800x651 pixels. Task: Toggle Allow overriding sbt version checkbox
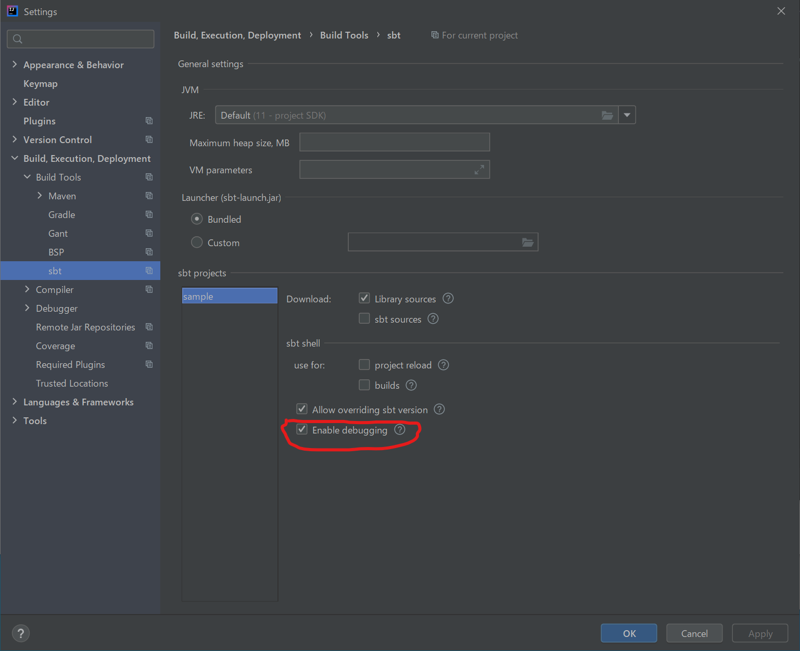point(302,409)
